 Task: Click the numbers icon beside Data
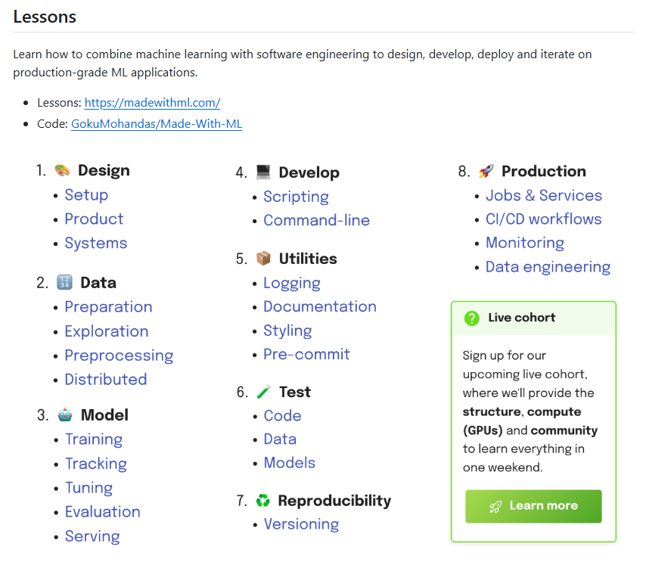(x=64, y=282)
